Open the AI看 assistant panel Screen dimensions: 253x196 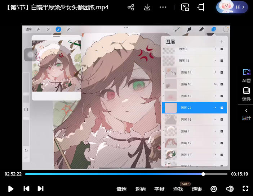(x=246, y=76)
